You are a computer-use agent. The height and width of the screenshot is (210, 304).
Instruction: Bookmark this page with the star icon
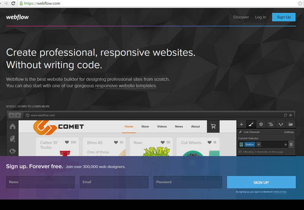pyautogui.click(x=300, y=3)
